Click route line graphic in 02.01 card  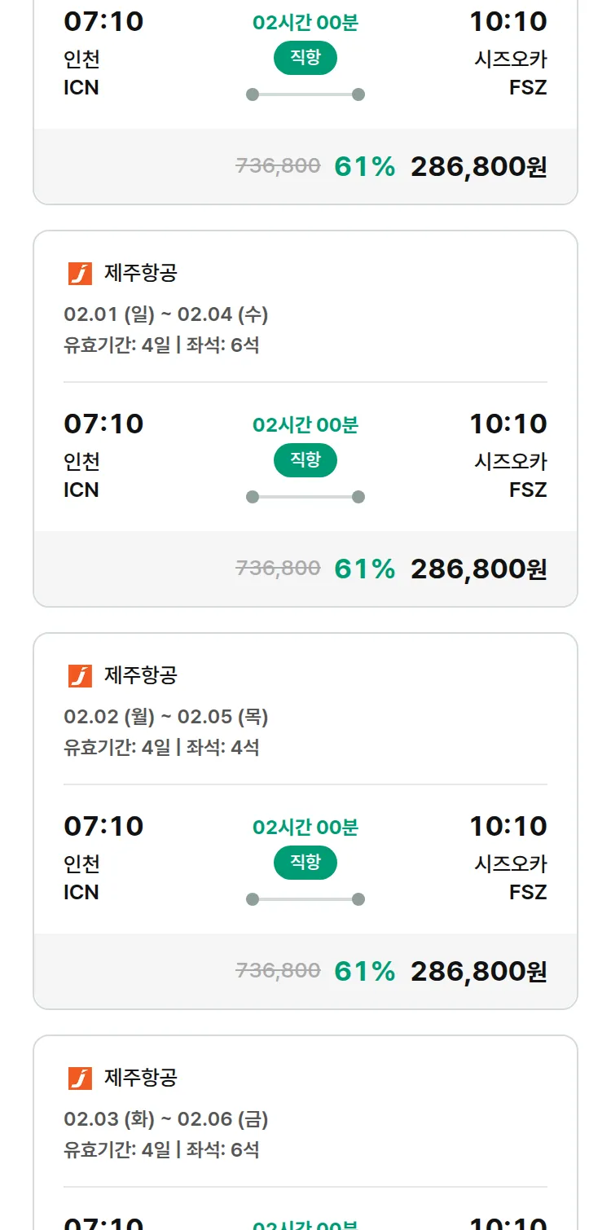coord(305,497)
